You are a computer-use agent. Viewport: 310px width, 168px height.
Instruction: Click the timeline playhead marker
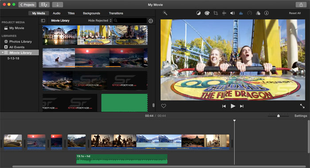tap(234, 120)
